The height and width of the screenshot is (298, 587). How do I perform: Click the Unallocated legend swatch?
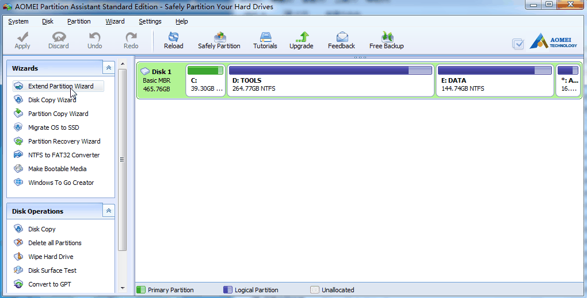[315, 290]
